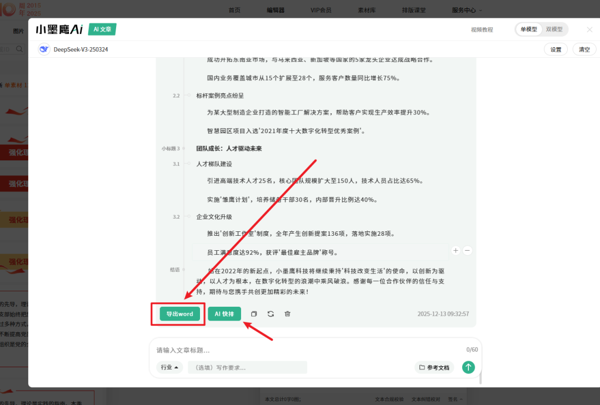Keep 单模型 mode selected

coord(528,29)
